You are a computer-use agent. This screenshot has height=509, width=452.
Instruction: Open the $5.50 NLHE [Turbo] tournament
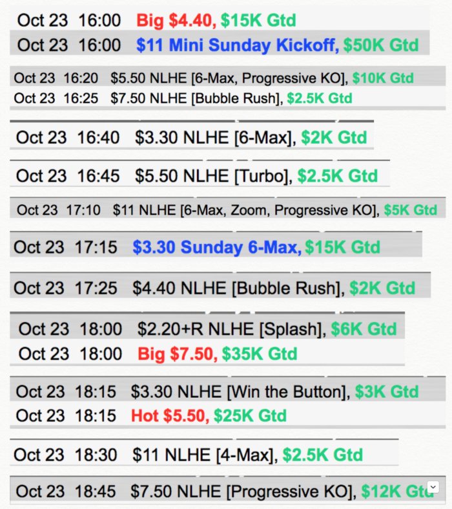tap(214, 175)
